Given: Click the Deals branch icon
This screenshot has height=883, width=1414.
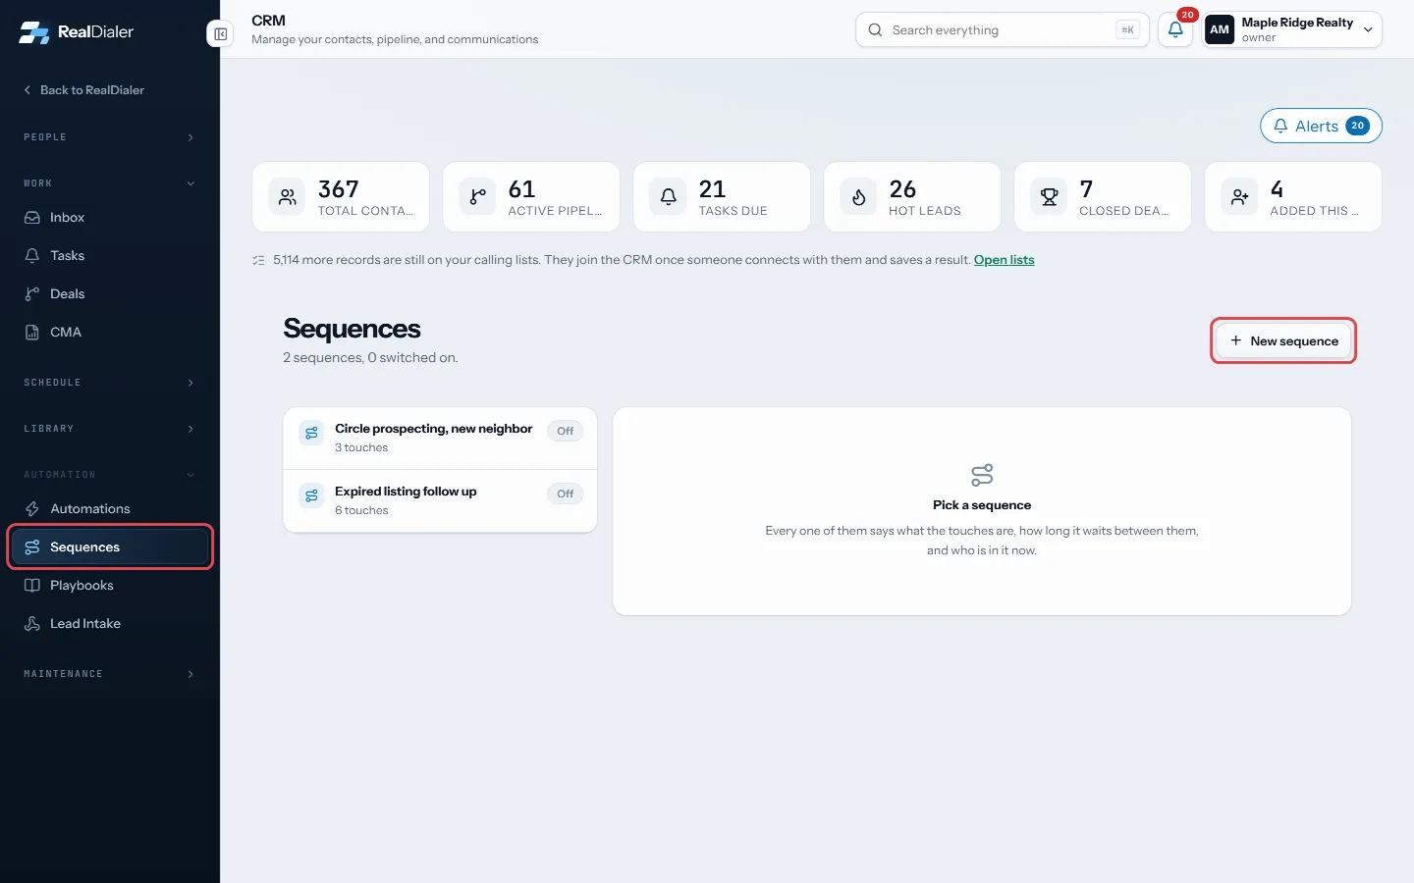Looking at the screenshot, I should point(32,293).
